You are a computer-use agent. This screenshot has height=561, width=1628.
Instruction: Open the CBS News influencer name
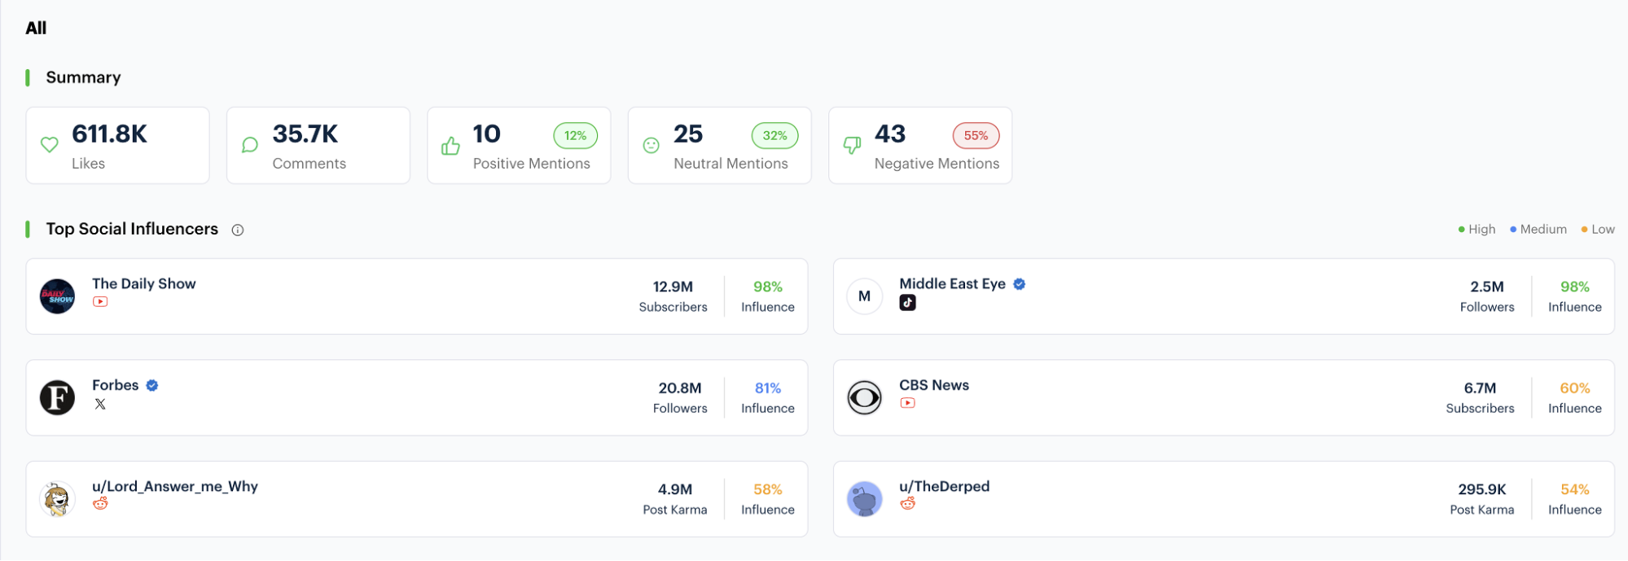coord(934,385)
